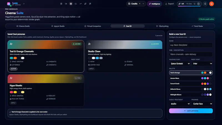Click the Saved Soul personas heading

(x=16, y=34)
